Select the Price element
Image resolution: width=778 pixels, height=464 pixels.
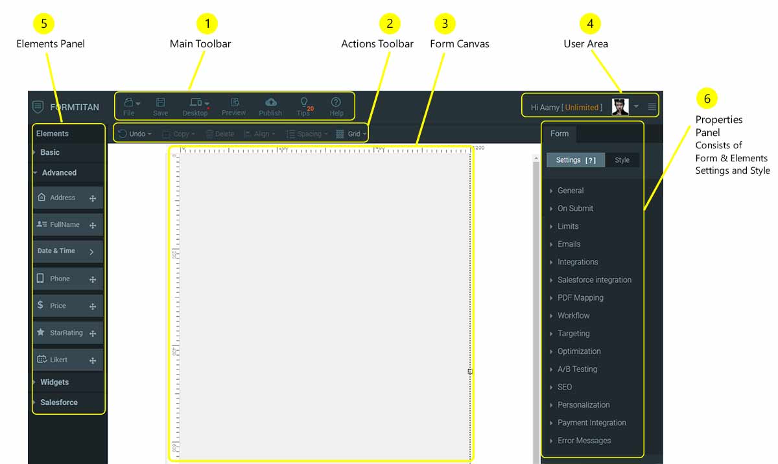pos(67,306)
